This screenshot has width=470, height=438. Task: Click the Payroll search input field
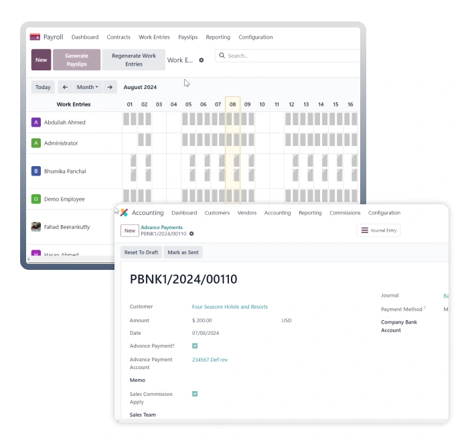point(288,56)
